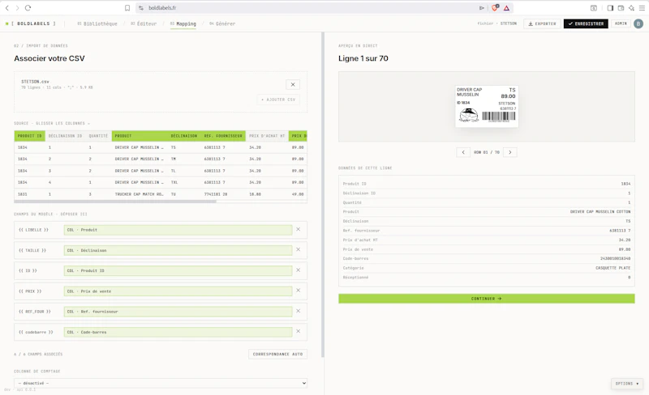Click Correspondance Auto button

click(277, 354)
